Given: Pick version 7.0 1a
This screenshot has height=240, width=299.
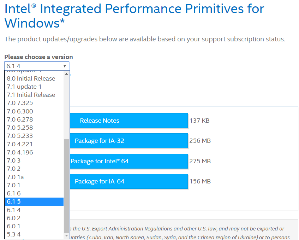Looking at the screenshot, I should (16, 177).
